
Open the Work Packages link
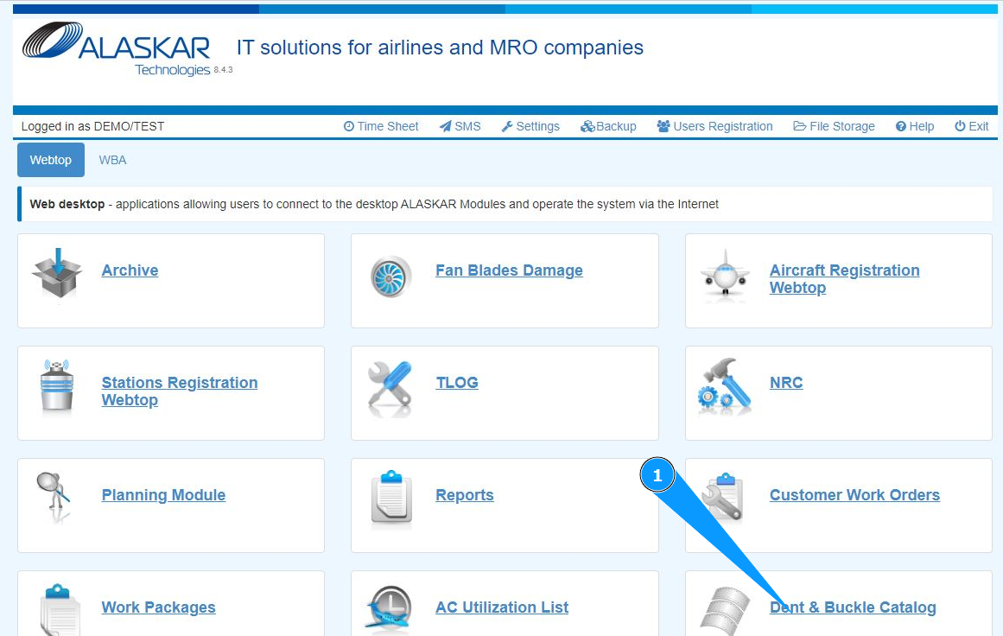click(x=159, y=607)
